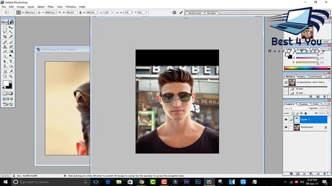
Task: Select the Lasso tool
Action: coord(5,32)
